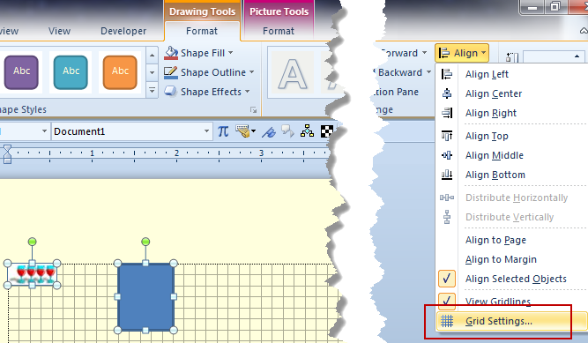The width and height of the screenshot is (588, 343).
Task: Click the Shape Fill button label
Action: pyautogui.click(x=203, y=53)
